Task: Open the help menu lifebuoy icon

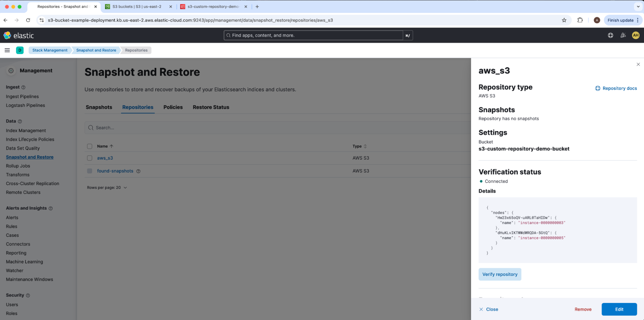Action: [x=610, y=35]
